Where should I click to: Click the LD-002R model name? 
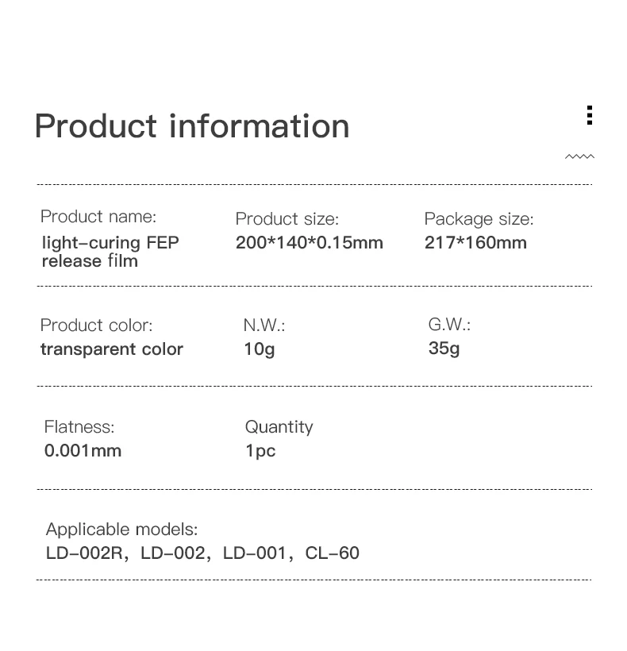pos(85,553)
